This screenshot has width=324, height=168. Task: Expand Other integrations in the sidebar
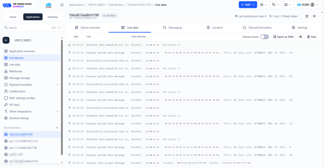pyautogui.click(x=32, y=112)
